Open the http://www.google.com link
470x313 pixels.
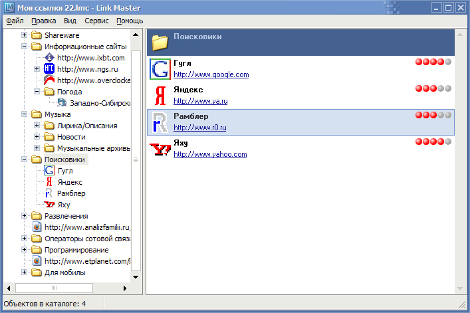pos(211,74)
